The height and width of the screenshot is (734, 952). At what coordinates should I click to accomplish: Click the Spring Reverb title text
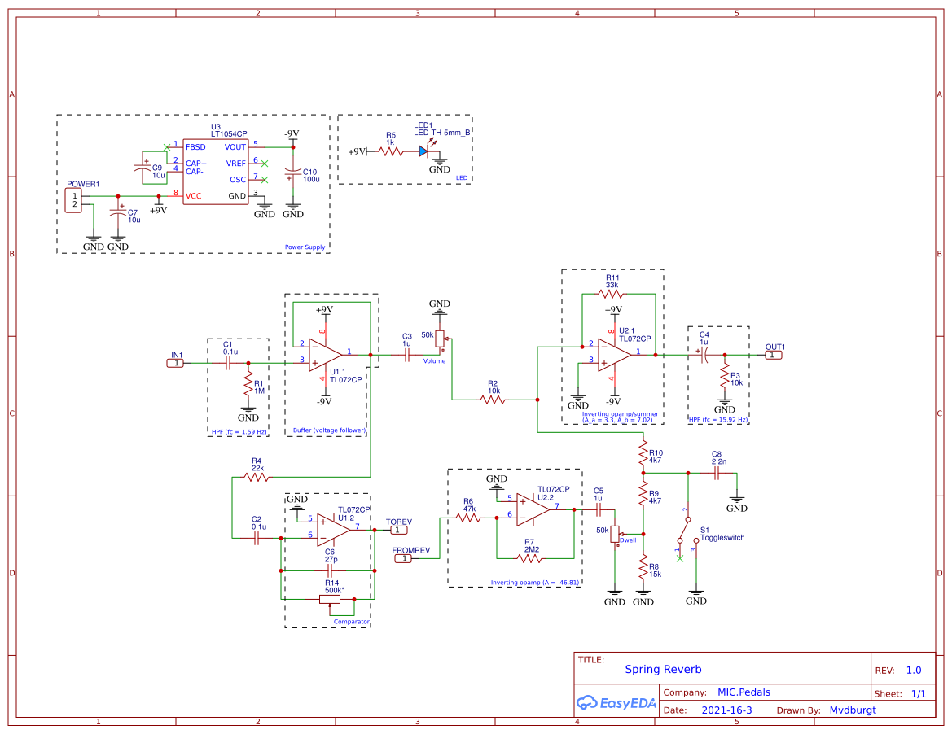663,670
